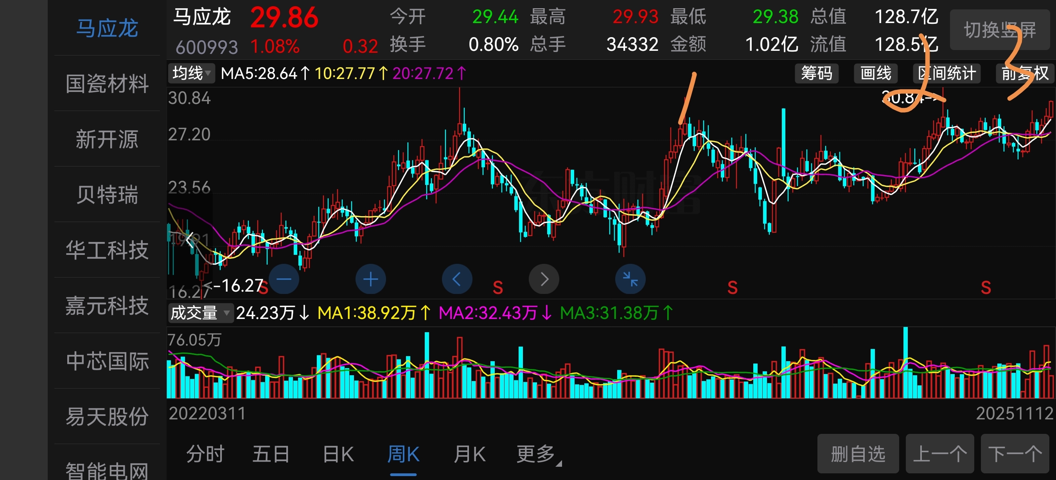Zoom in chart with plus icon

(371, 279)
